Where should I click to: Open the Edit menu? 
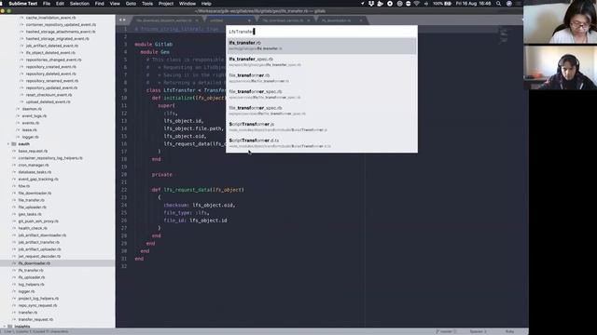60,4
